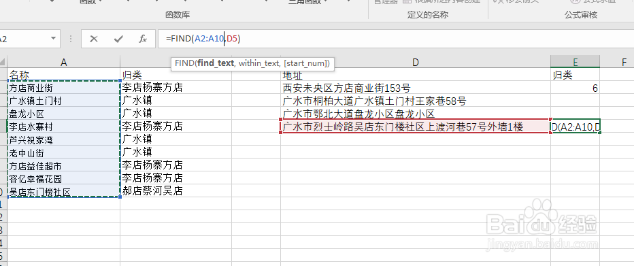
Task: Select cell 盘龙小区 in column A
Action: 63,114
